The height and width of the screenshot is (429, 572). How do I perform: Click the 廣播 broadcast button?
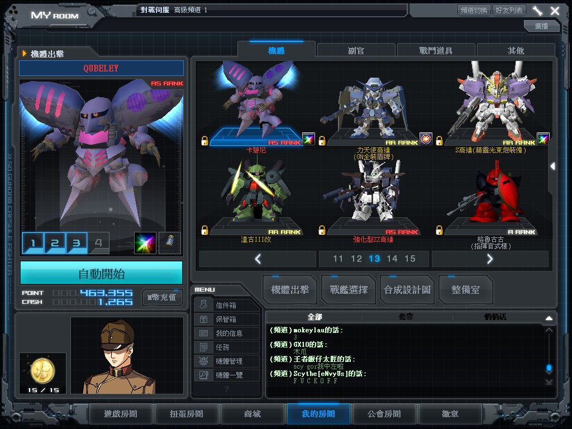541,26
